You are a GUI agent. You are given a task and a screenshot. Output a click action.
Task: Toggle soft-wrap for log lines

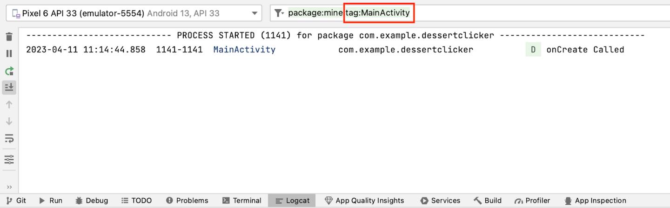coord(9,138)
